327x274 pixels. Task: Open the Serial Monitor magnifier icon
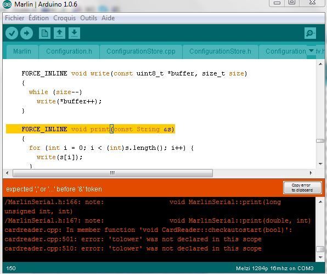310,33
